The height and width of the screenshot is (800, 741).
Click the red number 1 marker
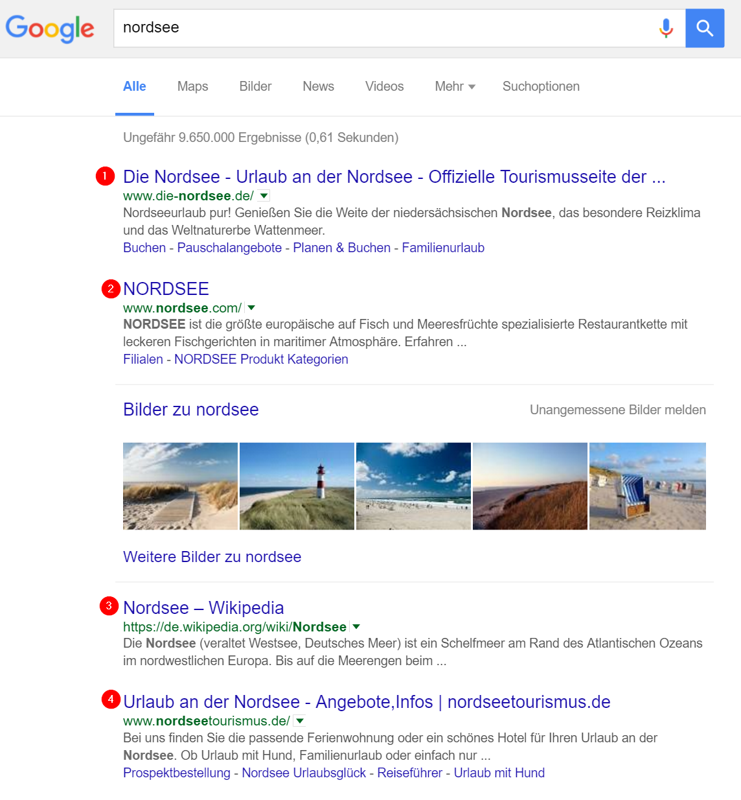(105, 176)
